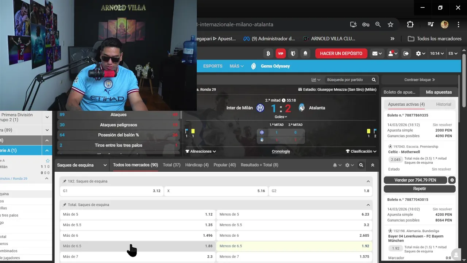Click the logout arrow icon
Screen dimensions: 467x263
(406, 53)
